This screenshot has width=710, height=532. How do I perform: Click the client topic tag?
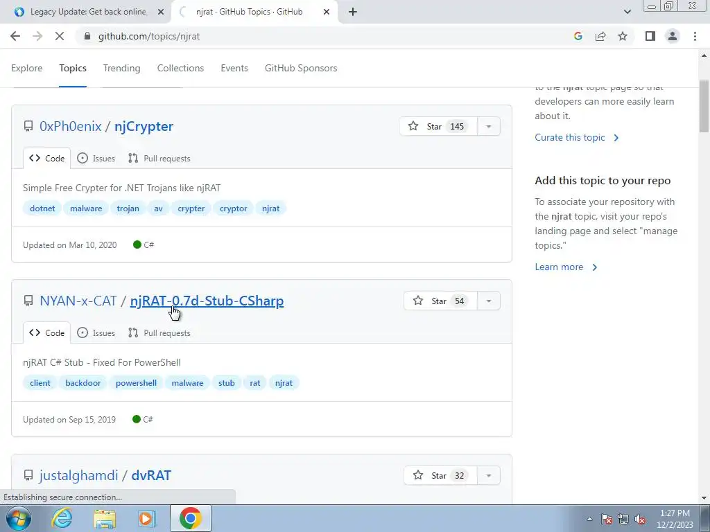click(x=40, y=383)
